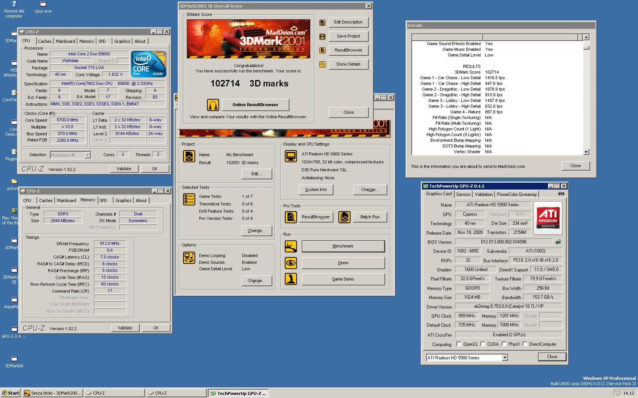
Task: Click the Edit... button under Project
Action: [256, 174]
